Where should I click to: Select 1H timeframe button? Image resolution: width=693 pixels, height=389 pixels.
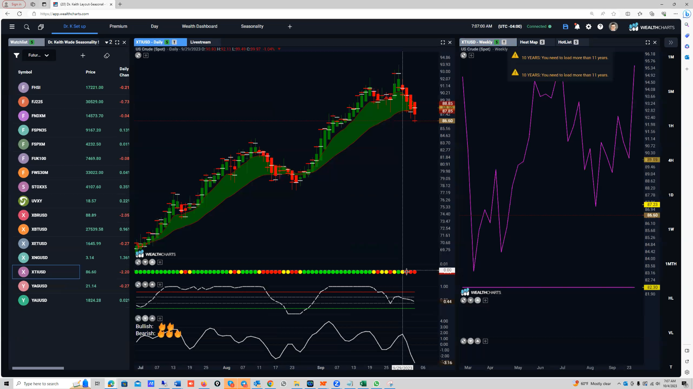coord(671,126)
